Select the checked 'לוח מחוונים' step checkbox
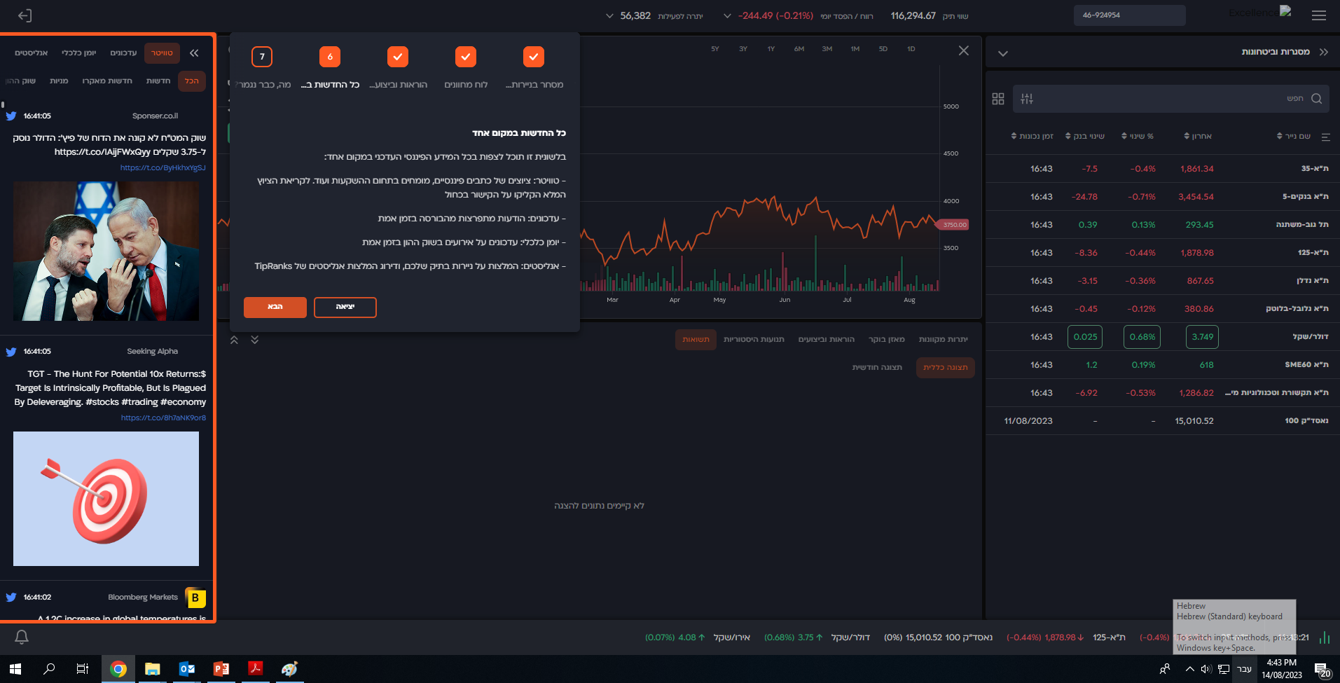 [x=466, y=57]
